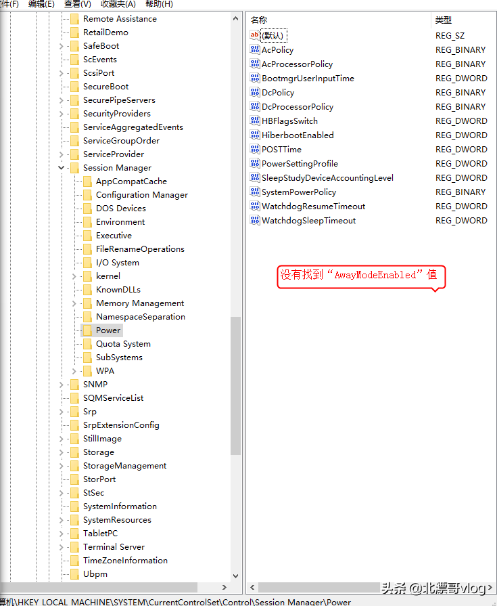This screenshot has width=497, height=606.
Task: Click the RetailDemo folder icon
Action: coord(75,33)
